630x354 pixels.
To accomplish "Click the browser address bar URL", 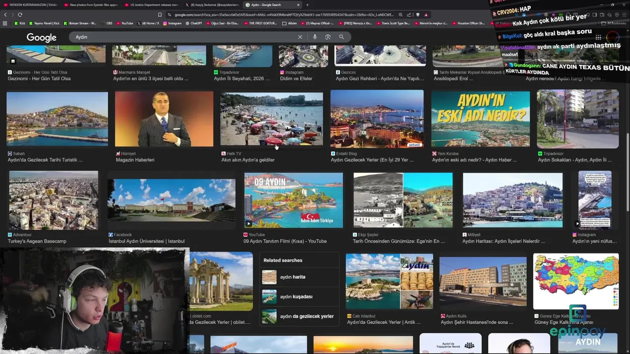I will (x=283, y=15).
